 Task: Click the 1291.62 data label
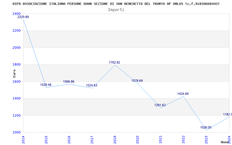tap(160, 105)
